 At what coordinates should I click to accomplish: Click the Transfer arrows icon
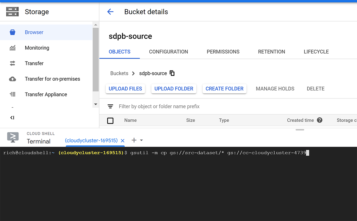[12, 63]
